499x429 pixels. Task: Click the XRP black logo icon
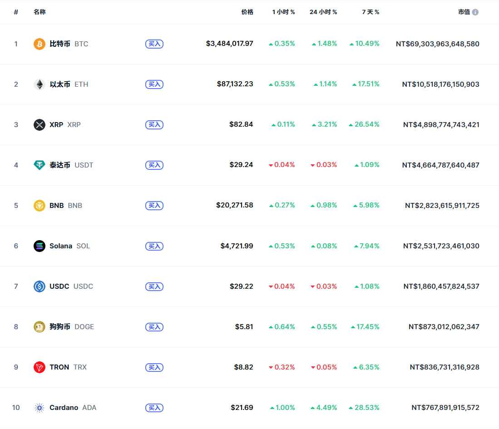coord(40,125)
